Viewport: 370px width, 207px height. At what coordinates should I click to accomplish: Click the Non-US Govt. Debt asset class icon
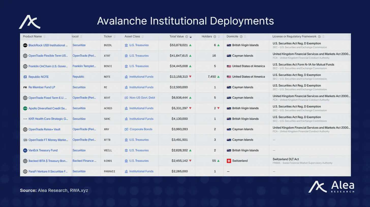(126, 98)
